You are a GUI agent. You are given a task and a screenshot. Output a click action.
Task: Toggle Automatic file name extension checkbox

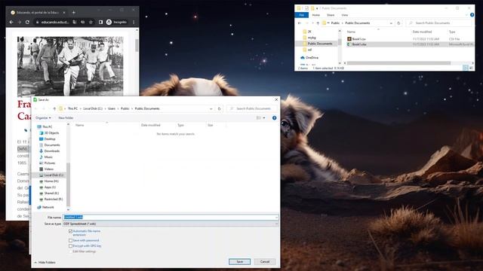pos(70,231)
